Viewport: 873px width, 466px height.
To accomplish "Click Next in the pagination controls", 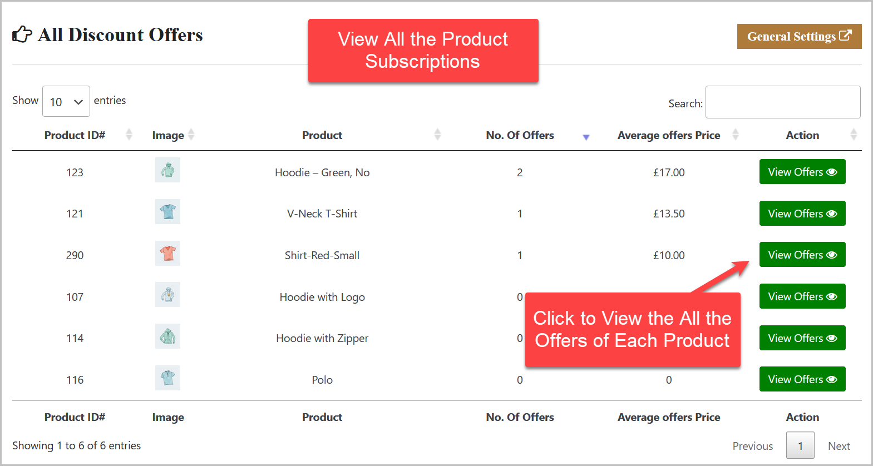I will click(839, 445).
